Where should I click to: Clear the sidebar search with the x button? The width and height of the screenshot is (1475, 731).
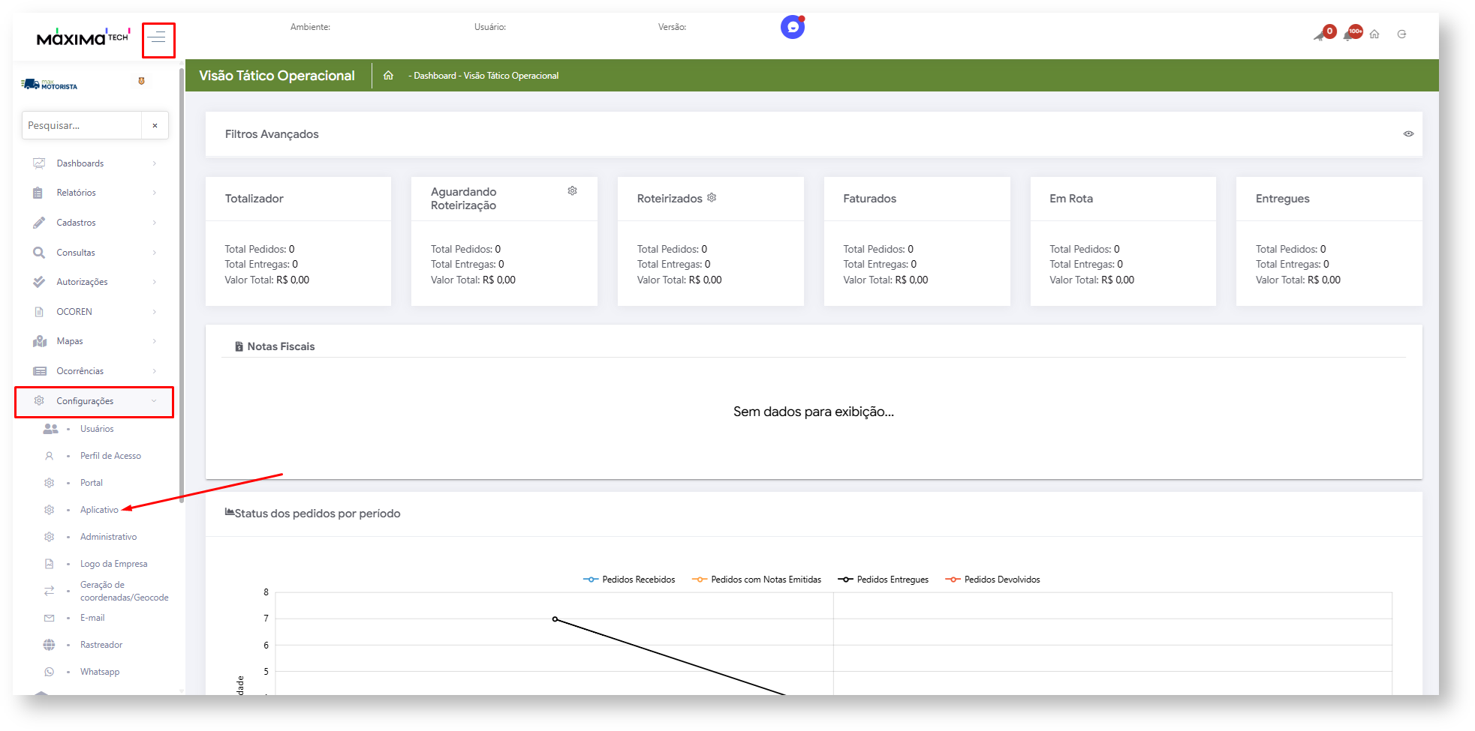155,125
